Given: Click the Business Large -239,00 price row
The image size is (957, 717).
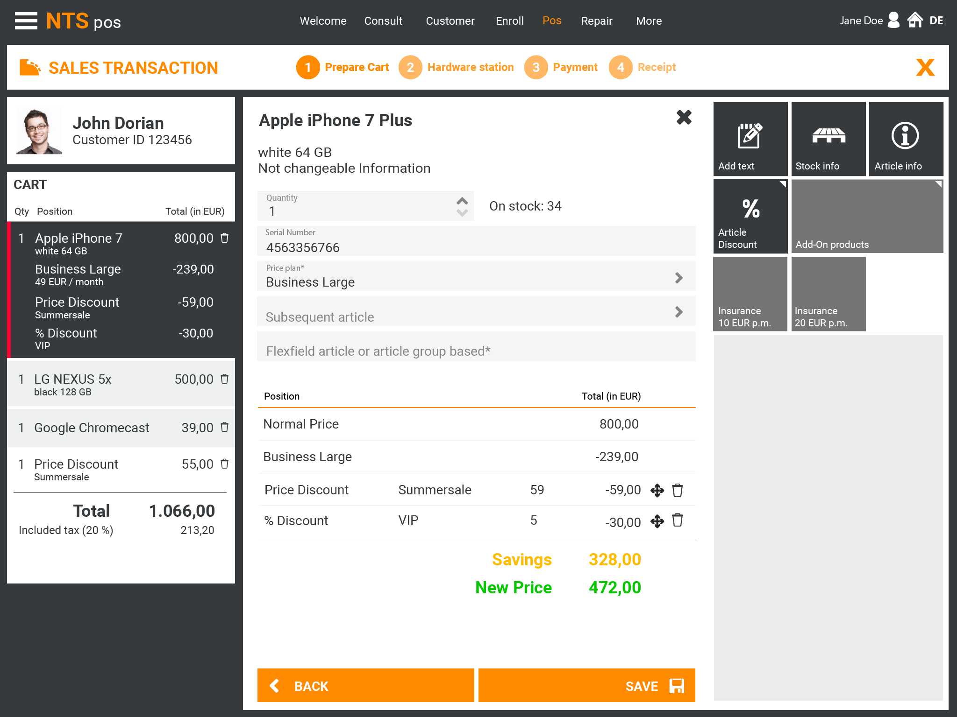Looking at the screenshot, I should pyautogui.click(x=477, y=457).
